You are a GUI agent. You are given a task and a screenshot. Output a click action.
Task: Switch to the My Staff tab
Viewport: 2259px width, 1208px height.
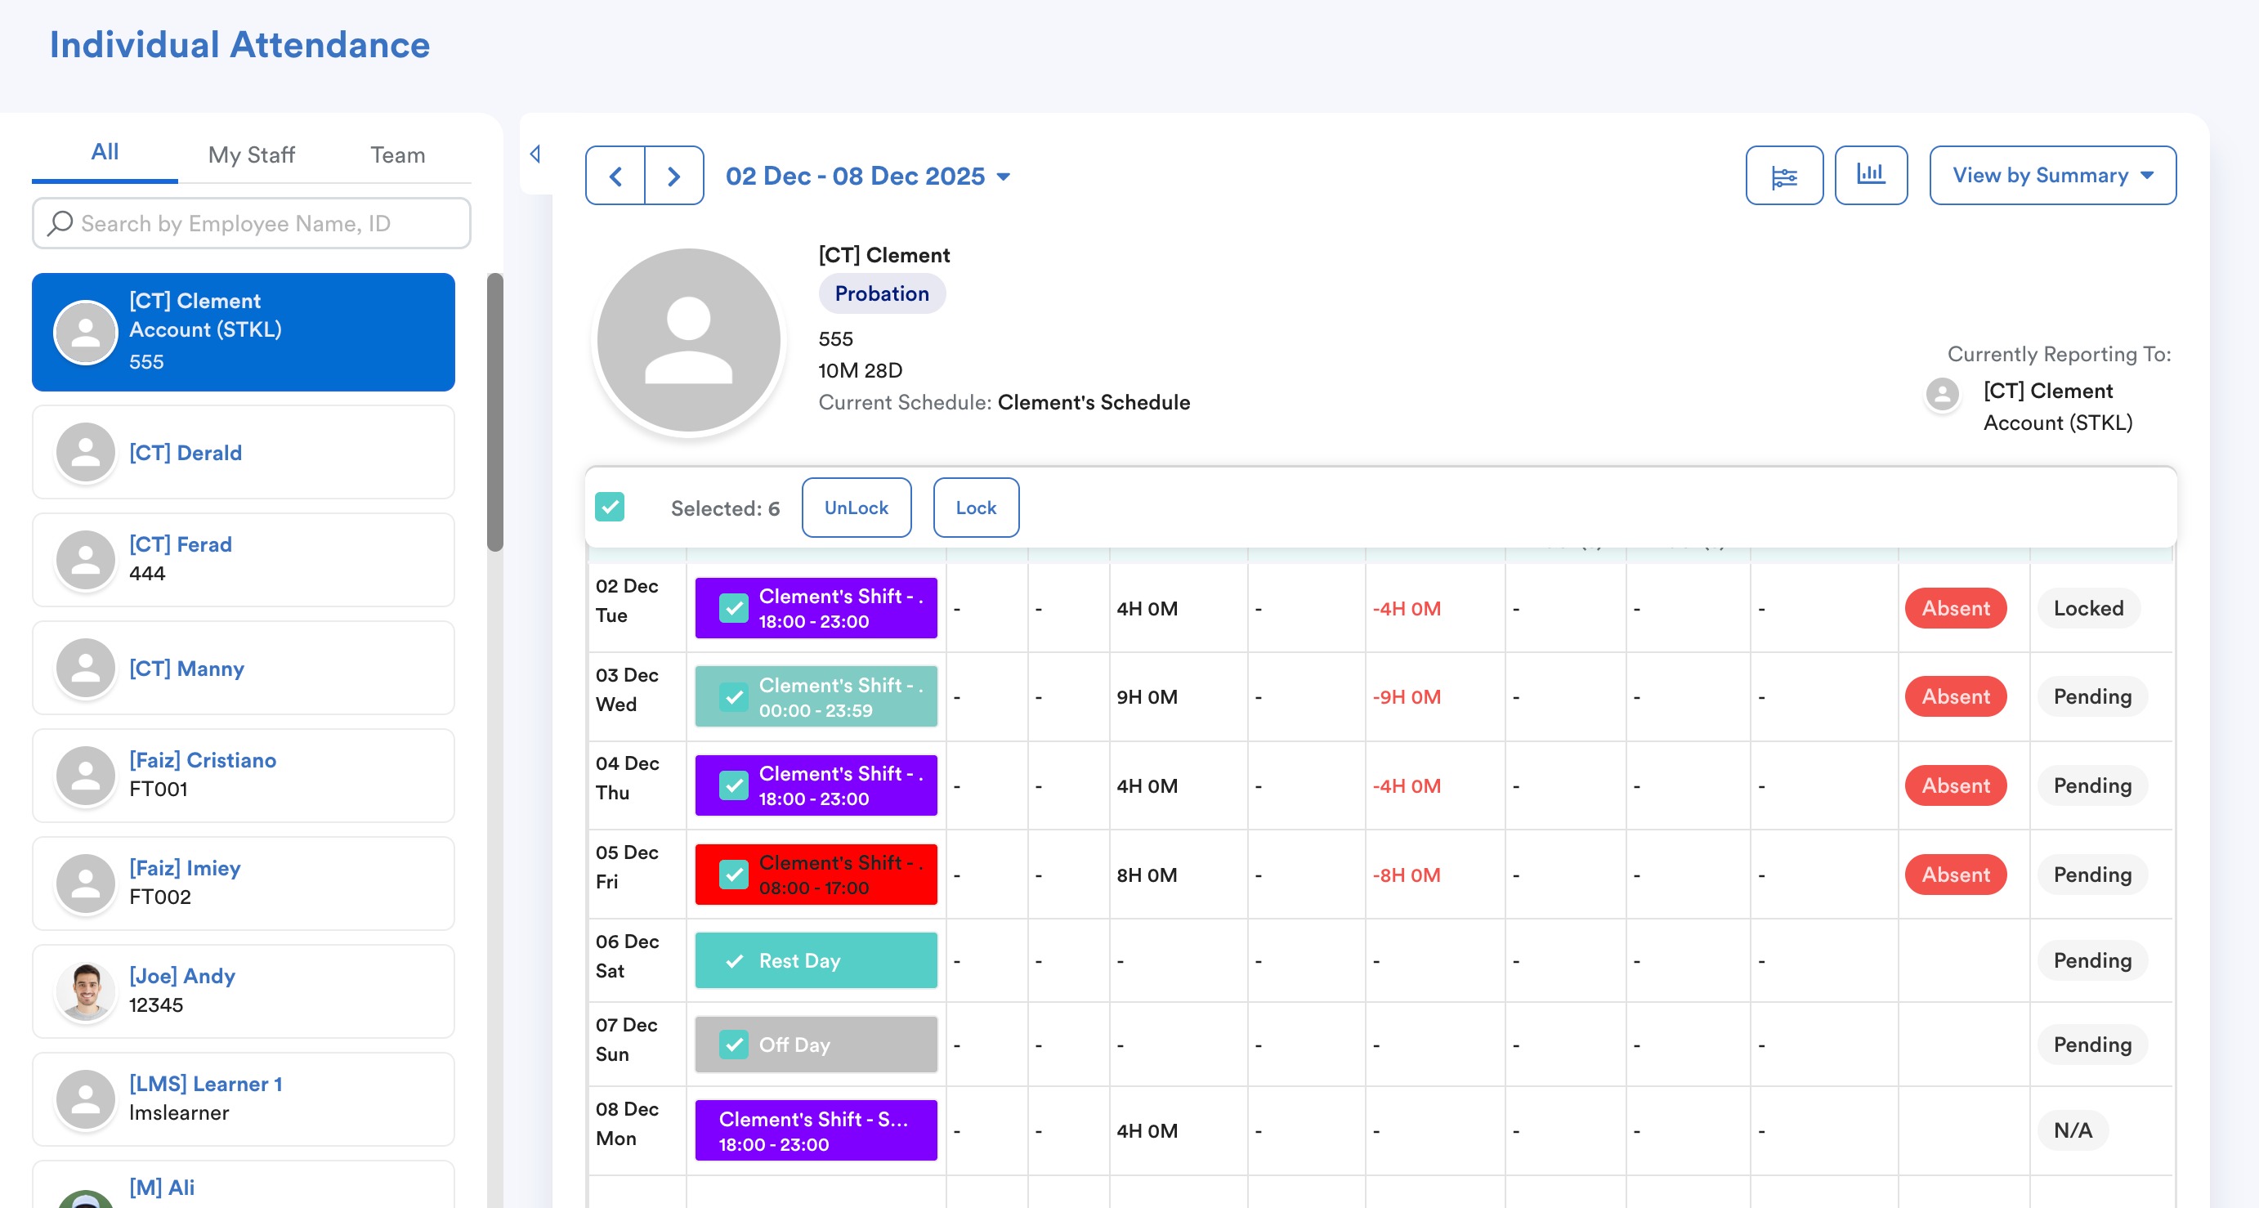tap(251, 155)
